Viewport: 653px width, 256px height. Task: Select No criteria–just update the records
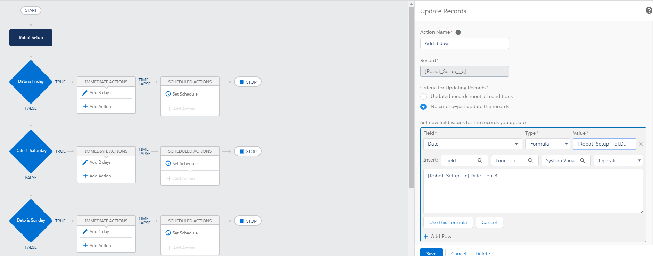pyautogui.click(x=423, y=107)
